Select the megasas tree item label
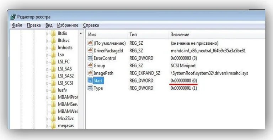The image size is (273, 140). [x=66, y=125]
